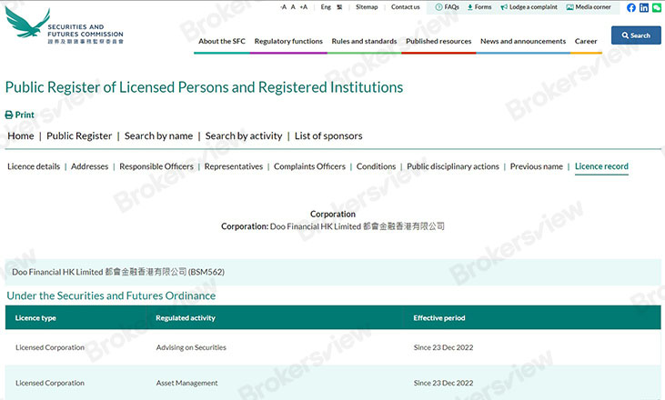Image resolution: width=665 pixels, height=400 pixels.
Task: Click Under the Securities and Futures Ordinance heading
Action: click(x=111, y=295)
